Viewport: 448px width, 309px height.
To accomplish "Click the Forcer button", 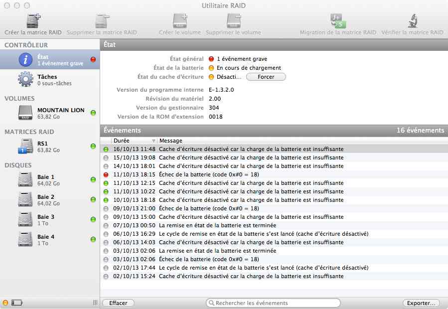I will 266,77.
